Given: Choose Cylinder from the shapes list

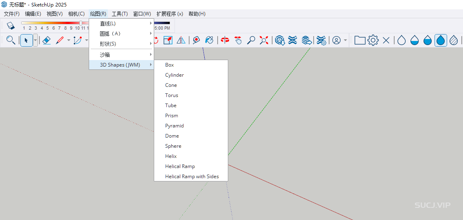Looking at the screenshot, I should (x=191, y=75).
